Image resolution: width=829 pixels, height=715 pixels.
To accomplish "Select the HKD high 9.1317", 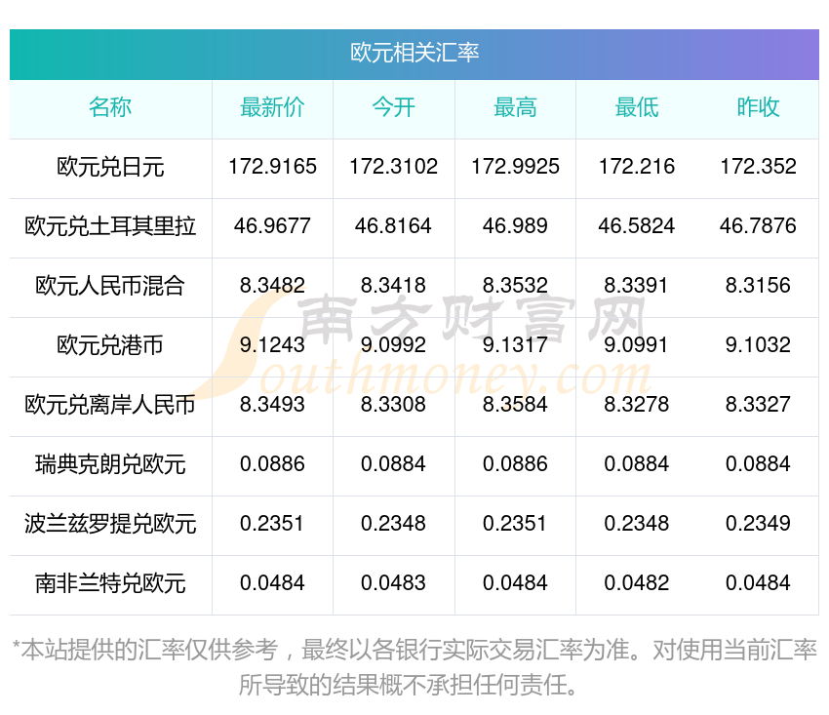I will [515, 344].
